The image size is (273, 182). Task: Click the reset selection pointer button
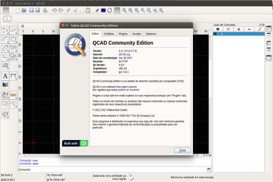[7, 19]
